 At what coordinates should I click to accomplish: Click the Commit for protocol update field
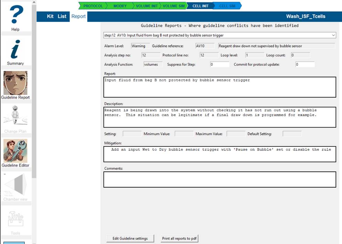pyautogui.click(x=304, y=64)
